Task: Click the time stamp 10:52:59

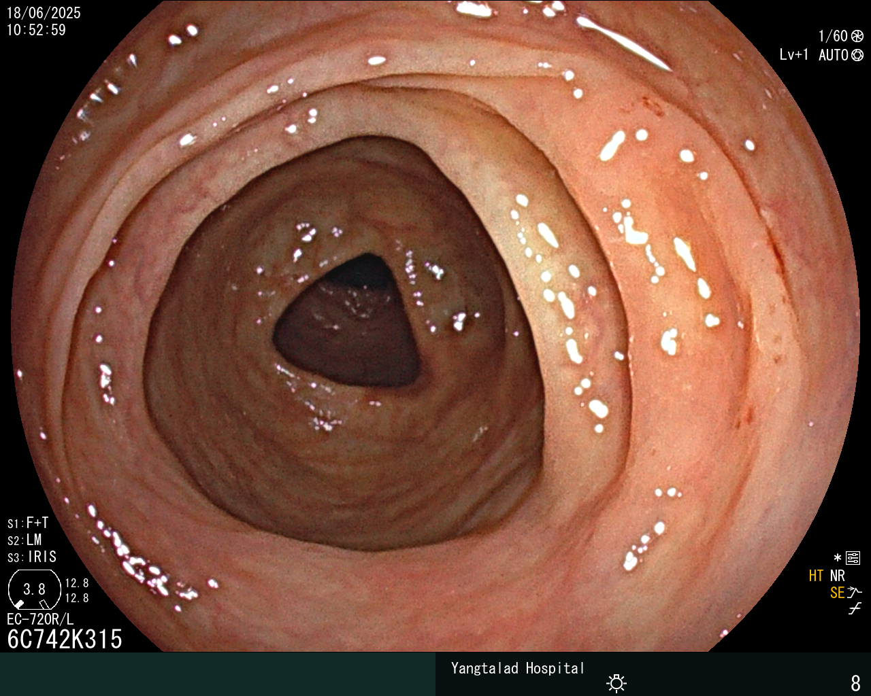Action: (x=36, y=30)
